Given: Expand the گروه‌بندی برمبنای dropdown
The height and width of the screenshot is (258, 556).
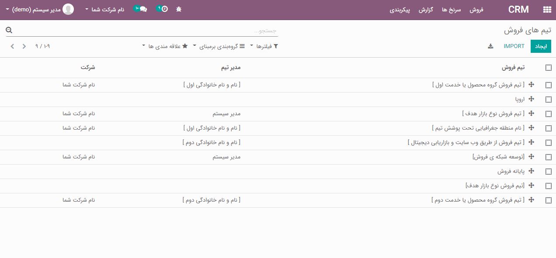Looking at the screenshot, I should [x=219, y=46].
